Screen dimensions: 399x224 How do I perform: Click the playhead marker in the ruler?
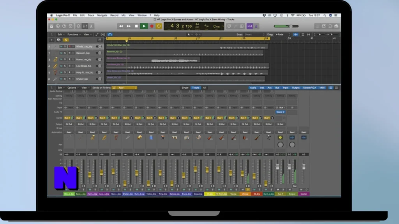point(127,41)
